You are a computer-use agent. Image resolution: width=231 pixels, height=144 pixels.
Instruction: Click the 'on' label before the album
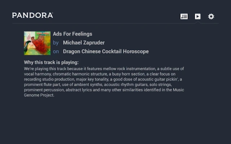point(56,51)
